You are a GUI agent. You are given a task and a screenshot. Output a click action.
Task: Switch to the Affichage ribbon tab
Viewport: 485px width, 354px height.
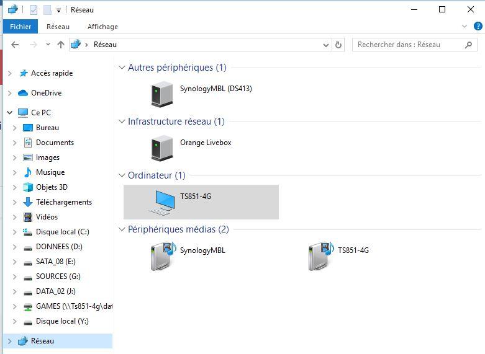pyautogui.click(x=102, y=27)
